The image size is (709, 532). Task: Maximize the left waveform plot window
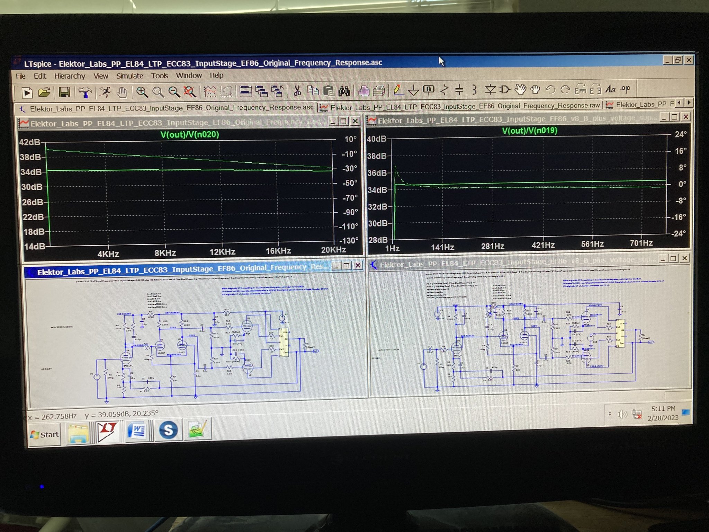pyautogui.click(x=343, y=121)
